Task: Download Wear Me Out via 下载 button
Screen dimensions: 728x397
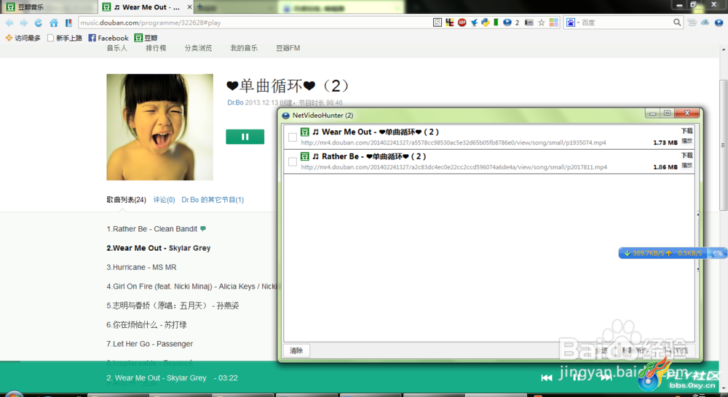Action: tap(687, 131)
